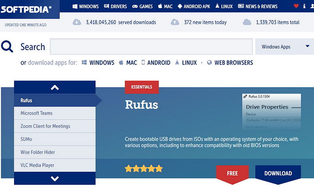314x191 pixels.
Task: Click the Windows logo icon in top navigation
Action: [x=75, y=6]
